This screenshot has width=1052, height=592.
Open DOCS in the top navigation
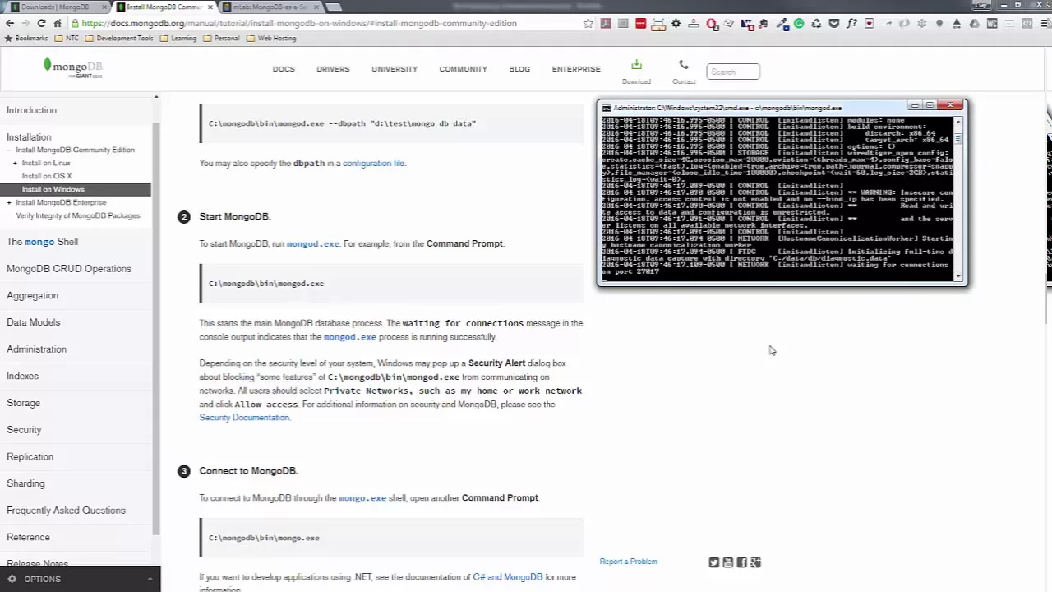(284, 69)
